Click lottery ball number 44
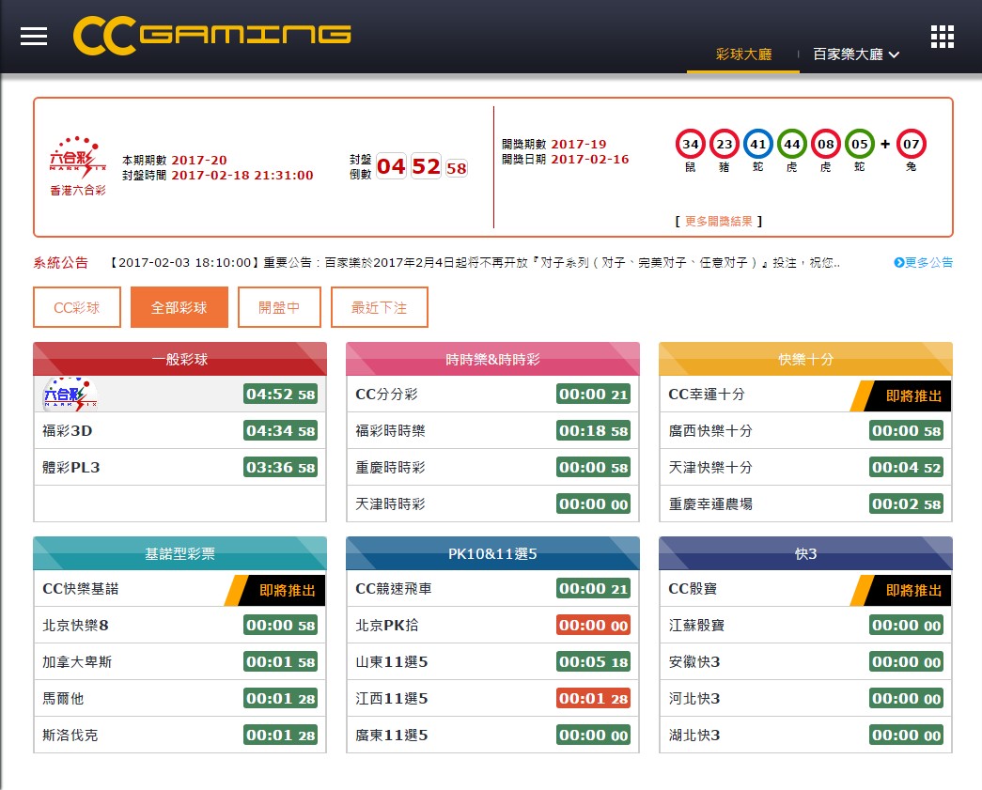Viewport: 982px width, 790px height. 791,144
